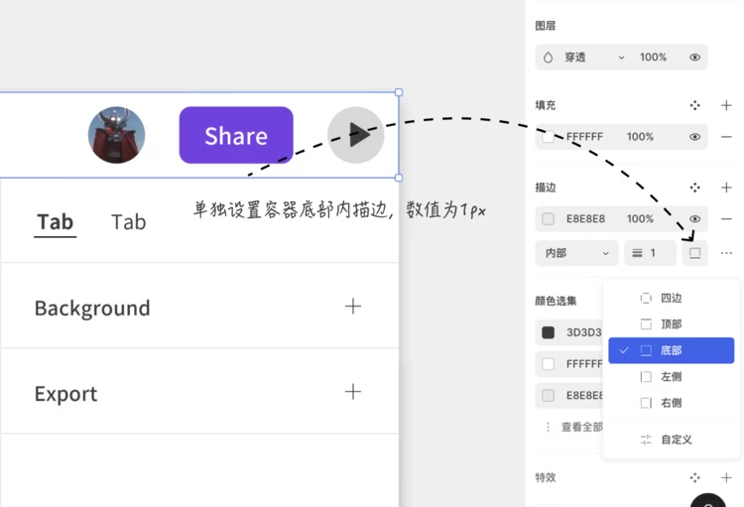Add a new stroke with plus icon
The height and width of the screenshot is (507, 744).
(x=726, y=187)
